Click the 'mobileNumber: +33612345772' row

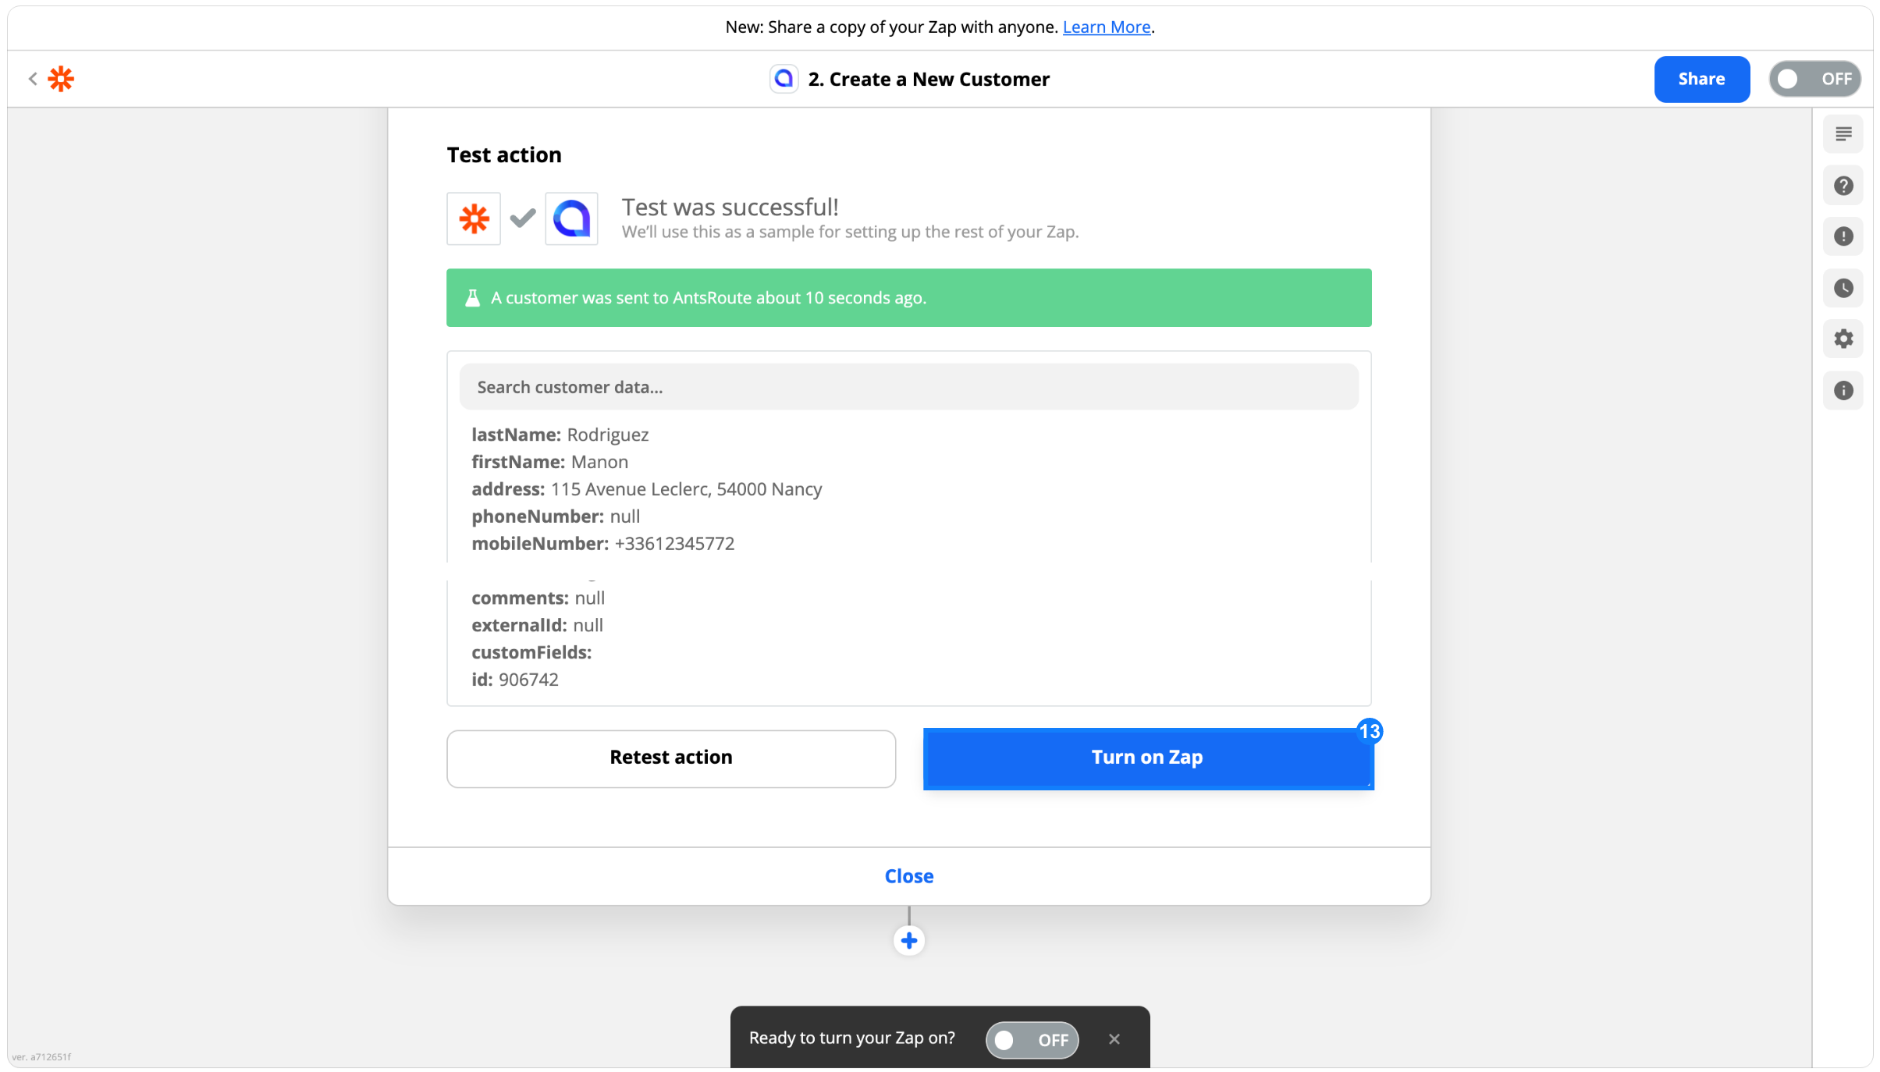coord(602,544)
